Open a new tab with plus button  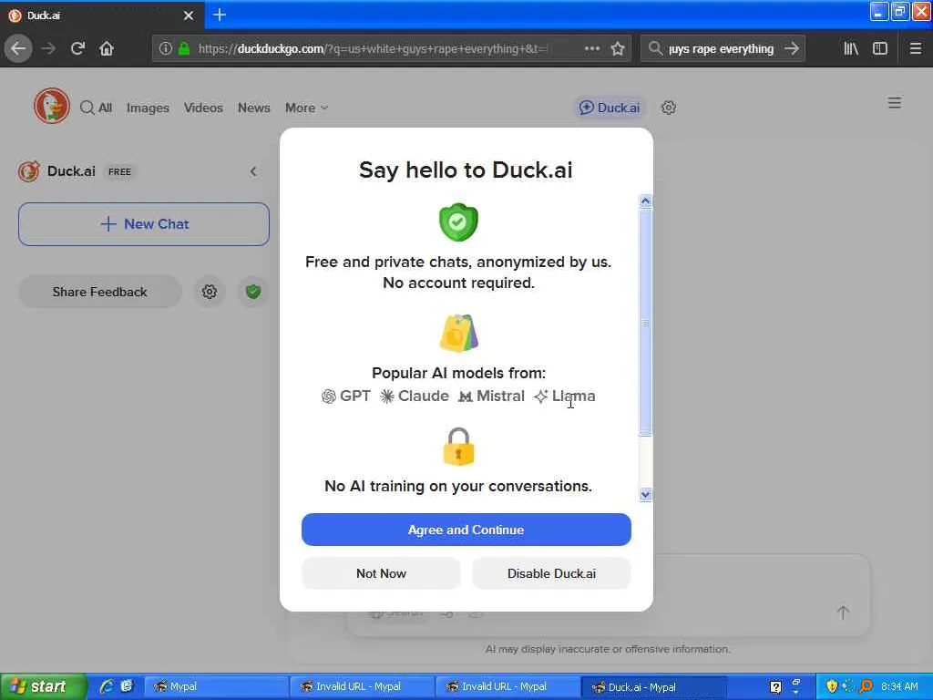point(219,15)
